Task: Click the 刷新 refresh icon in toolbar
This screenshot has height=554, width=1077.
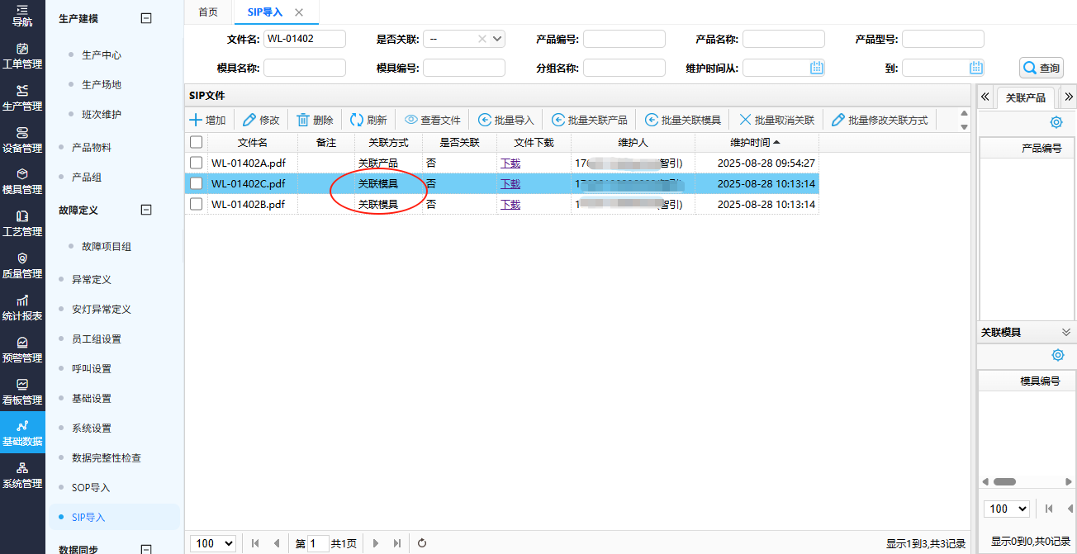Action: (x=357, y=121)
